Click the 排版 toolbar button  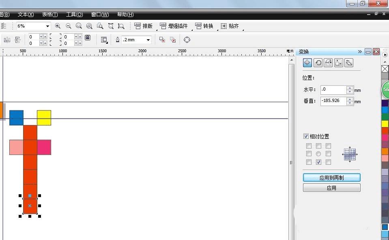click(144, 26)
